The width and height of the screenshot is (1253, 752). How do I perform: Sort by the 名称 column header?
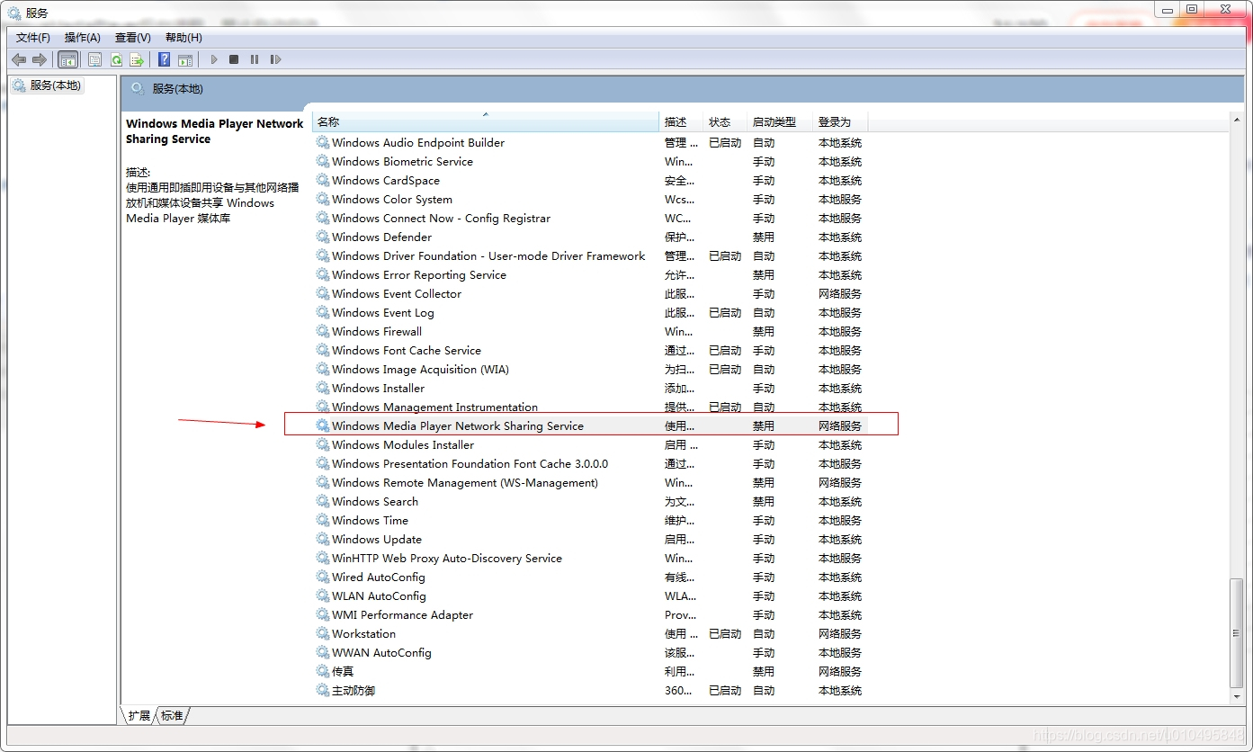486,121
